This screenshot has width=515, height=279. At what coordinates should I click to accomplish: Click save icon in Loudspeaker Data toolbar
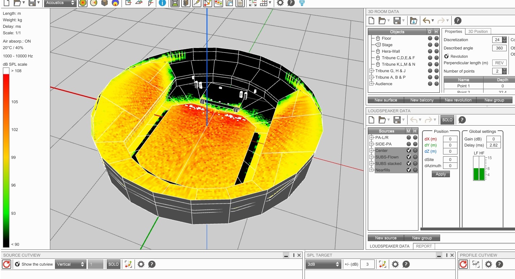tap(397, 120)
